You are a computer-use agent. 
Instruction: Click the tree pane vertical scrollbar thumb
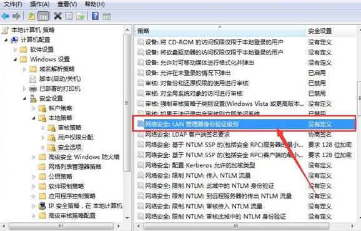pyautogui.click(x=127, y=103)
